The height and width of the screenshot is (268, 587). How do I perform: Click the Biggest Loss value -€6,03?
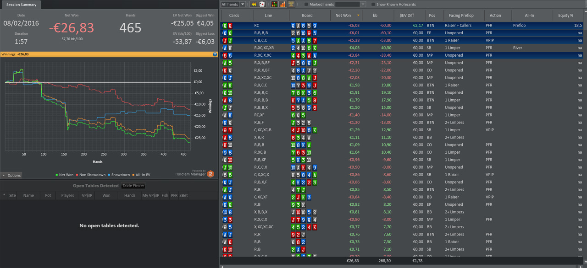coord(205,42)
